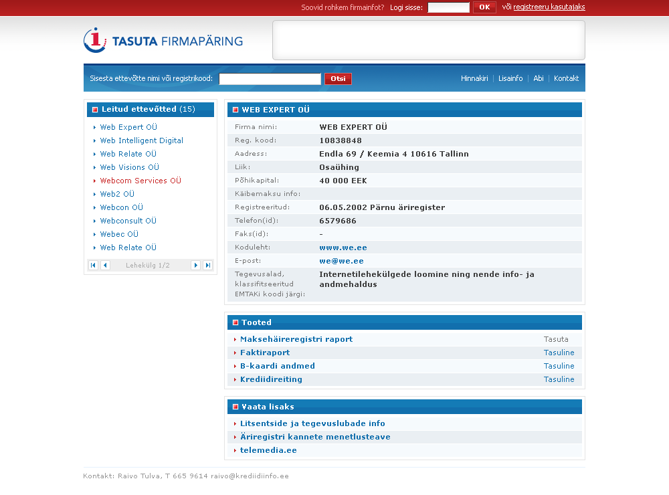The height and width of the screenshot is (495, 669).
Task: Click the OK login button
Action: click(484, 7)
